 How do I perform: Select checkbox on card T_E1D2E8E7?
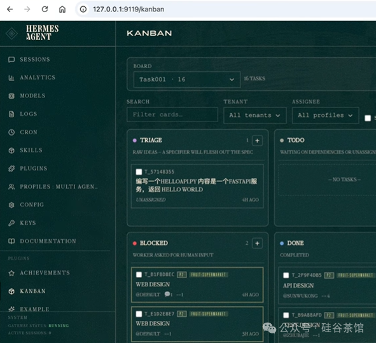click(x=139, y=314)
